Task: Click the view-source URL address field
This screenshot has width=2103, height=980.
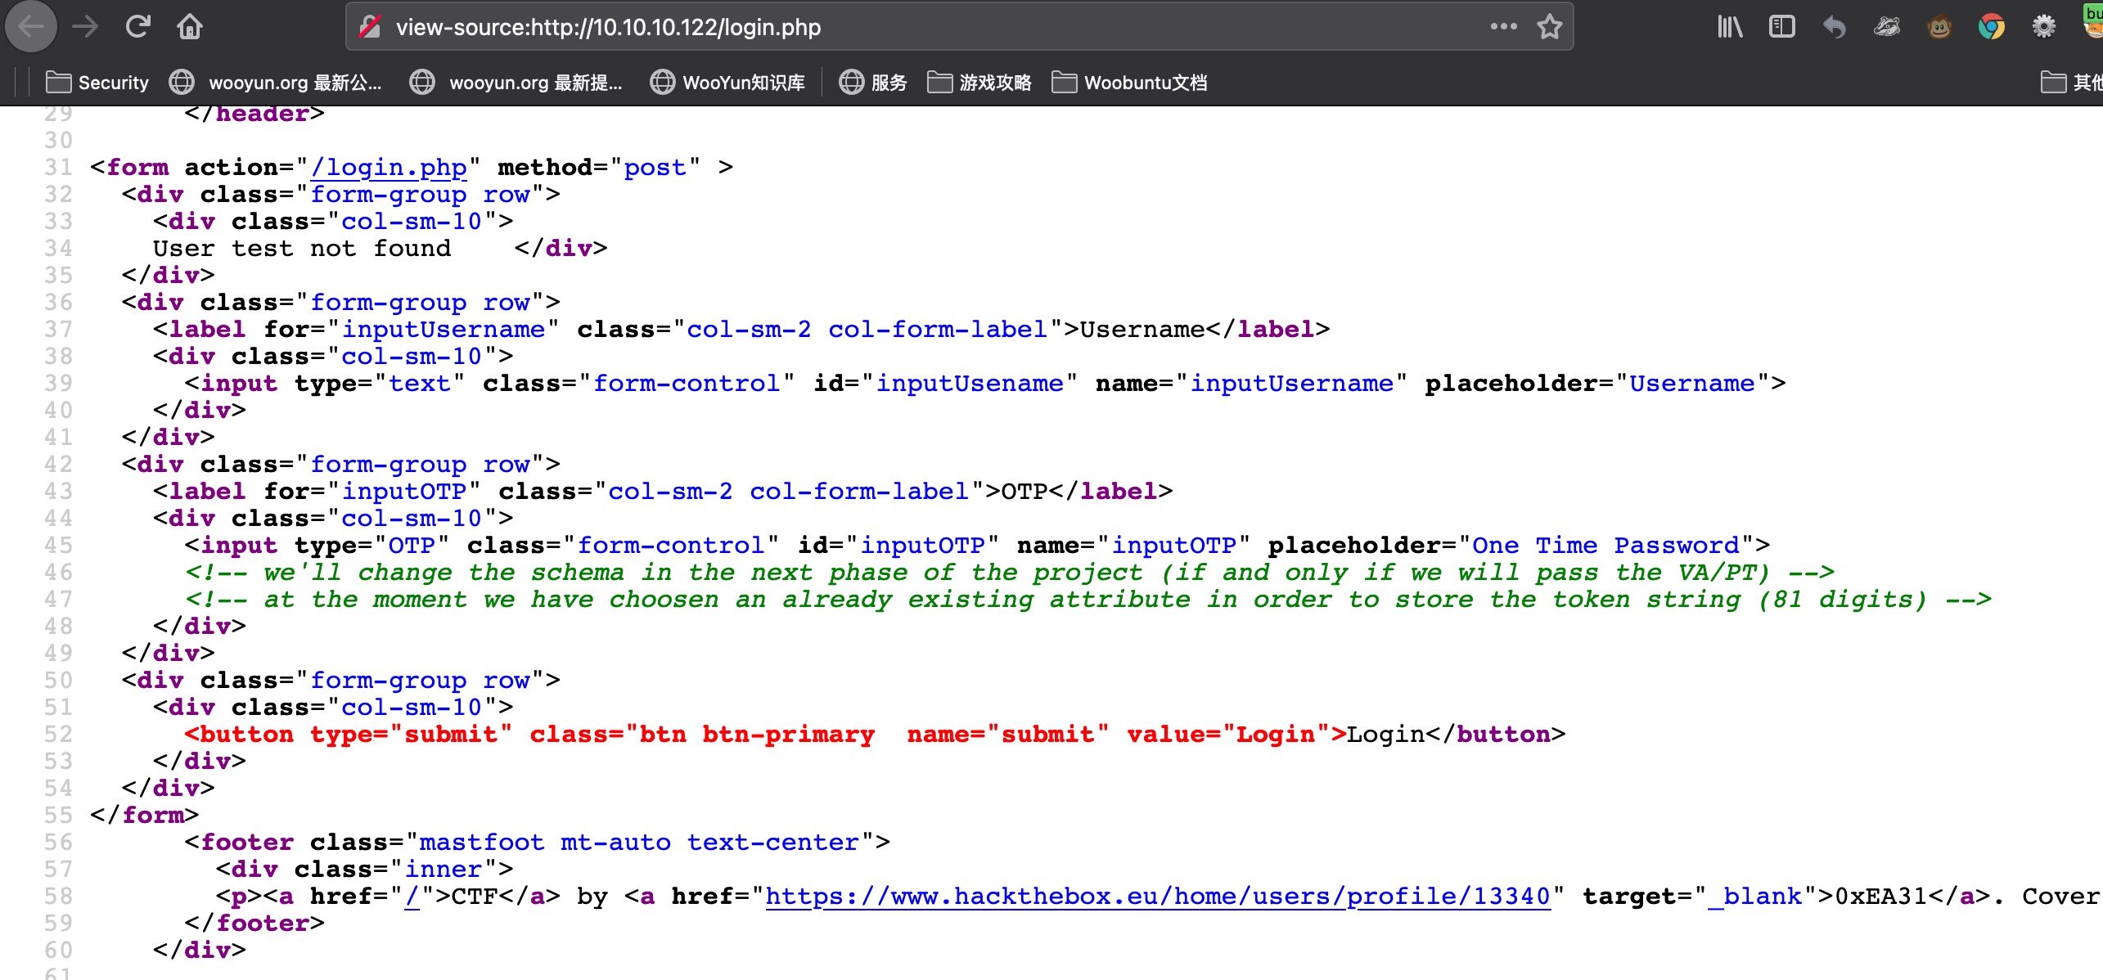Action: [x=900, y=27]
